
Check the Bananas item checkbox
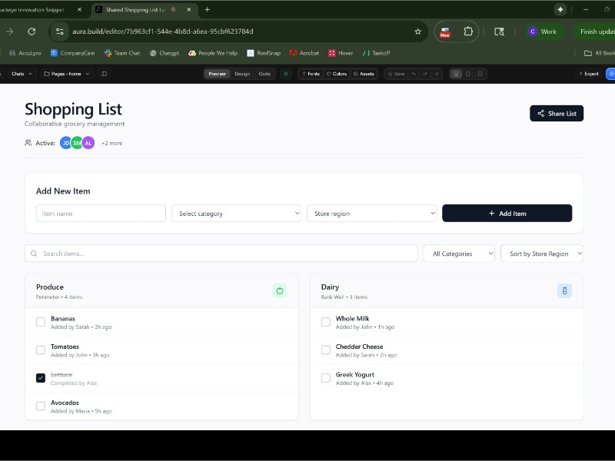point(41,322)
